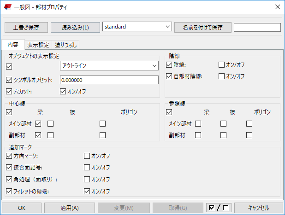Click the save-as name text field
This screenshot has height=215, width=285.
(257, 27)
